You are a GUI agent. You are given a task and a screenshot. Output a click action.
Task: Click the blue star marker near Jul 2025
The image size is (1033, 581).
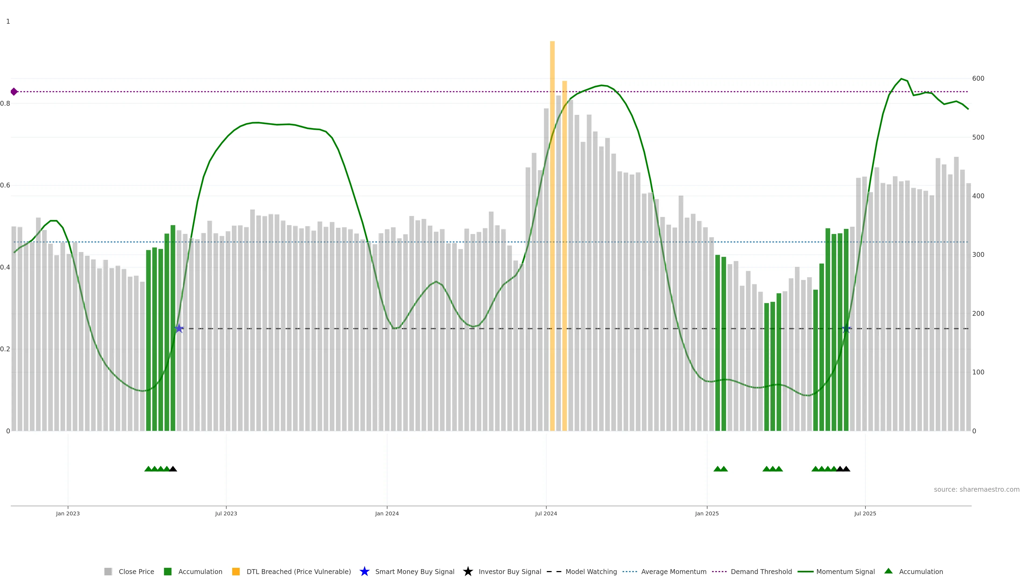846,328
